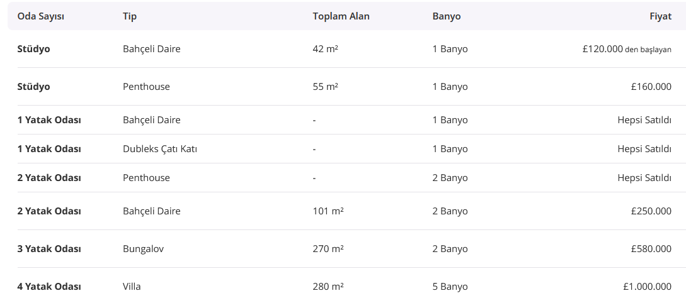Click the £1.000.000 price
This screenshot has width=686, height=303.
647,287
